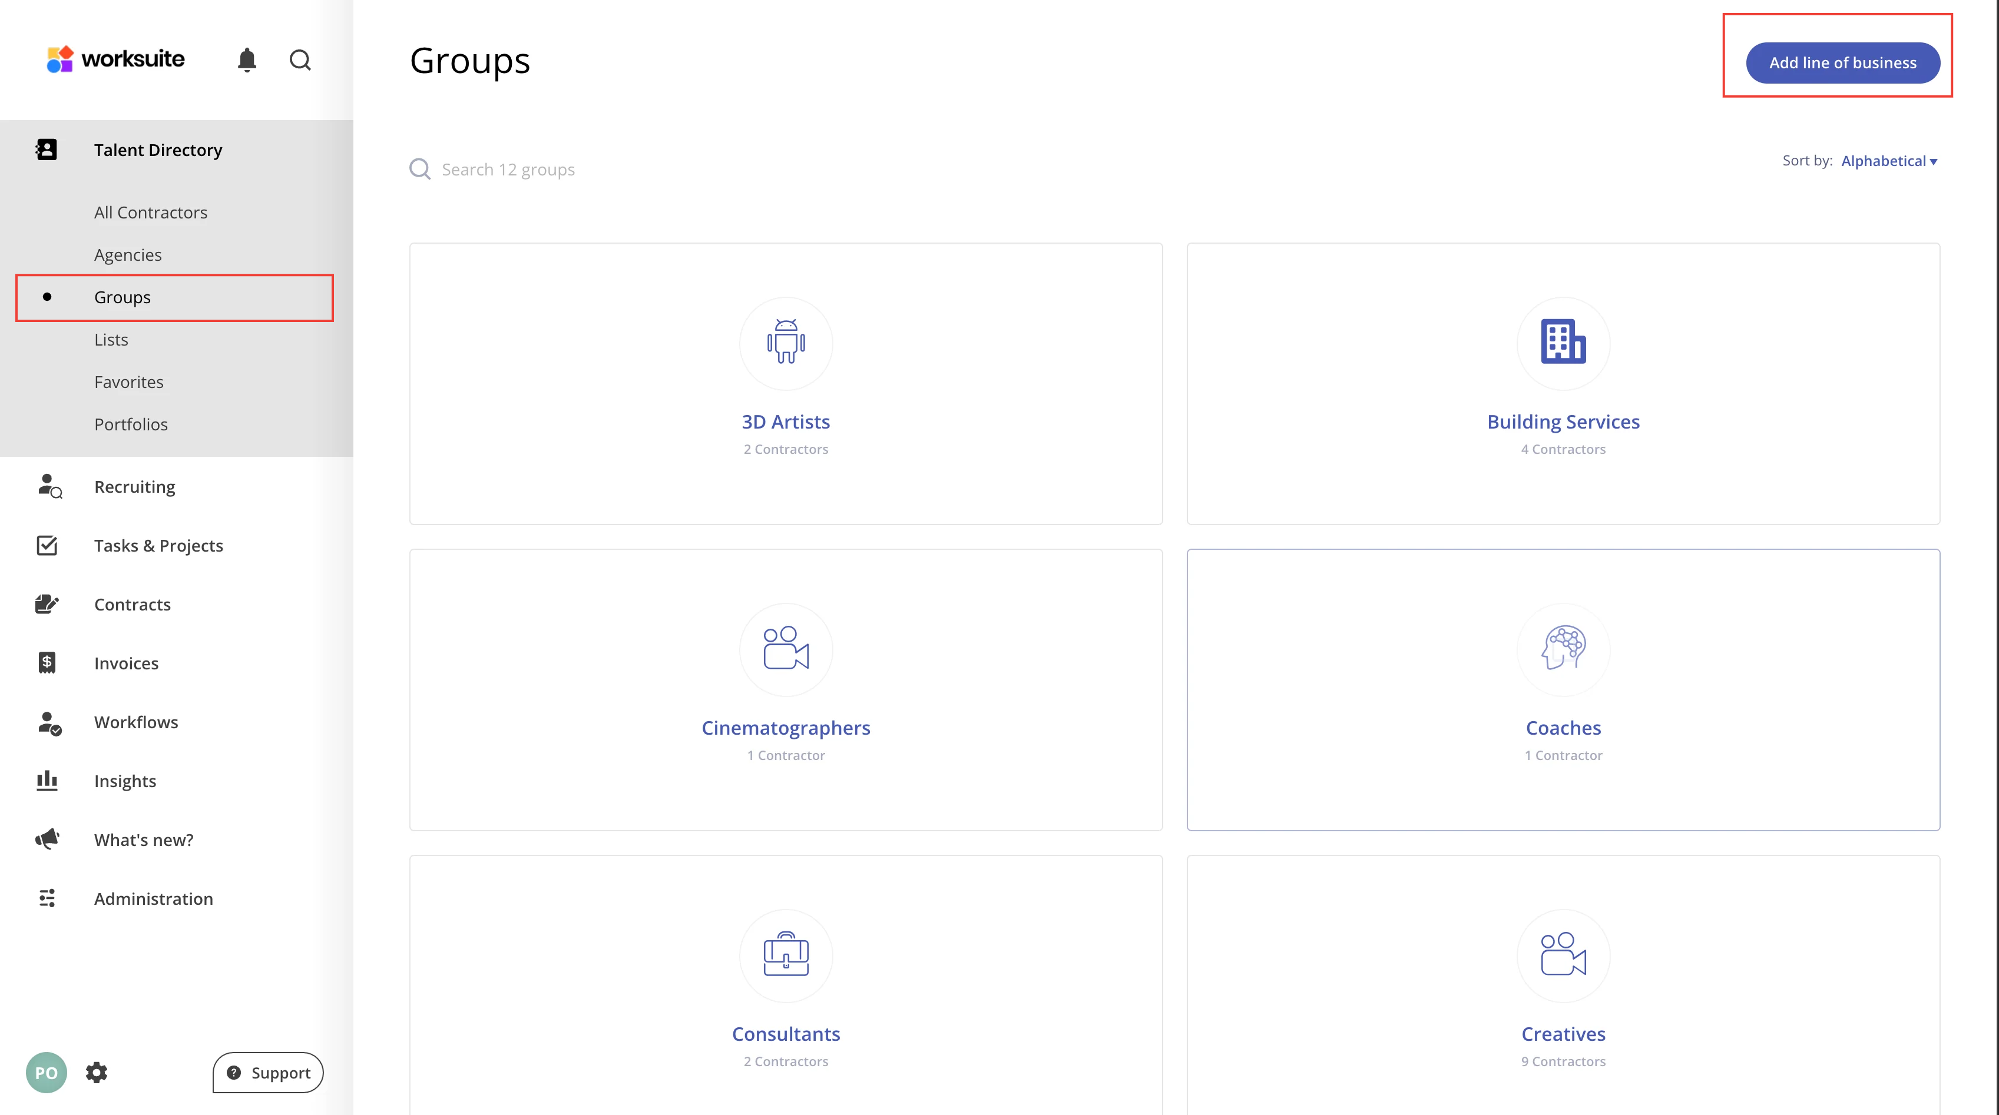Open the PO user avatar
The image size is (1999, 1115).
tap(46, 1073)
